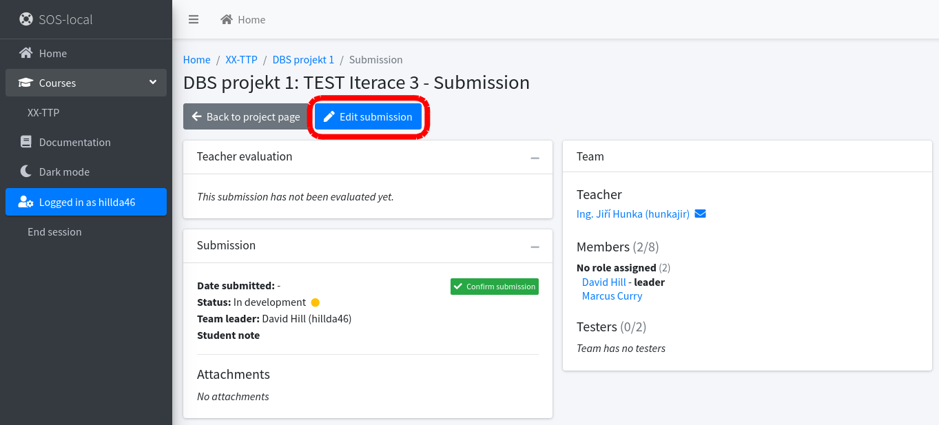Click the Attachments heading
The image size is (939, 425).
pyautogui.click(x=234, y=374)
